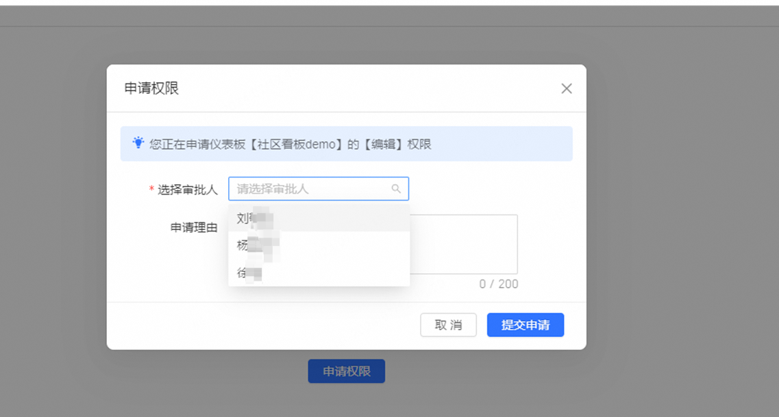Image resolution: width=779 pixels, height=417 pixels.
Task: Submit with the 提交申请 button
Action: (525, 325)
